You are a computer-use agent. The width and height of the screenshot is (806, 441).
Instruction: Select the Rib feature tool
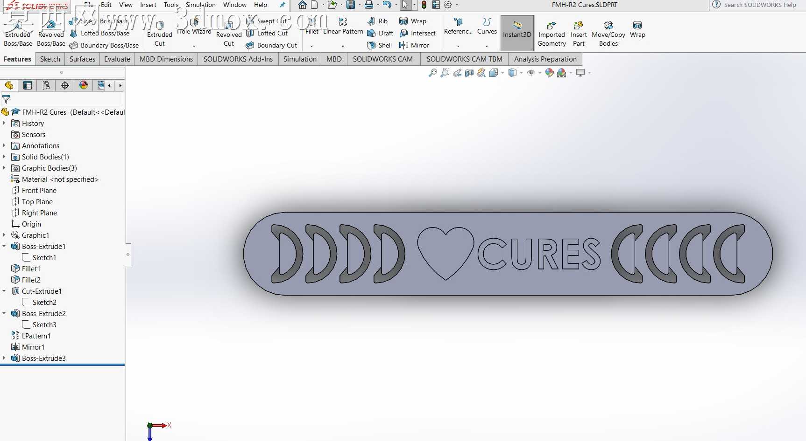tap(377, 21)
